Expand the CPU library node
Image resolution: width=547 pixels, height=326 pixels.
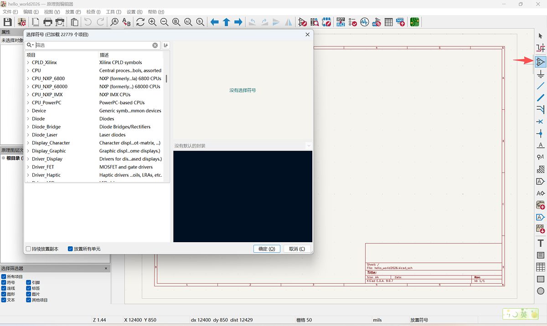pyautogui.click(x=28, y=71)
